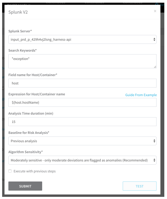This screenshot has height=199, width=167.
Task: Submit the Splunk V2 form
Action: point(25,186)
